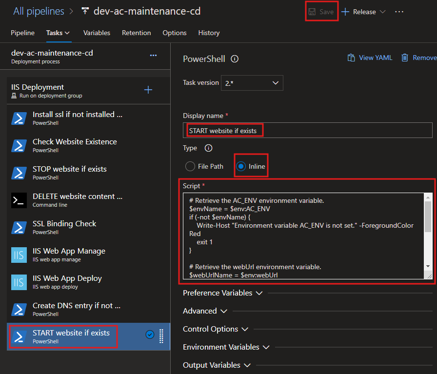Open the deployment process ellipsis menu
437x374 pixels.
point(153,56)
